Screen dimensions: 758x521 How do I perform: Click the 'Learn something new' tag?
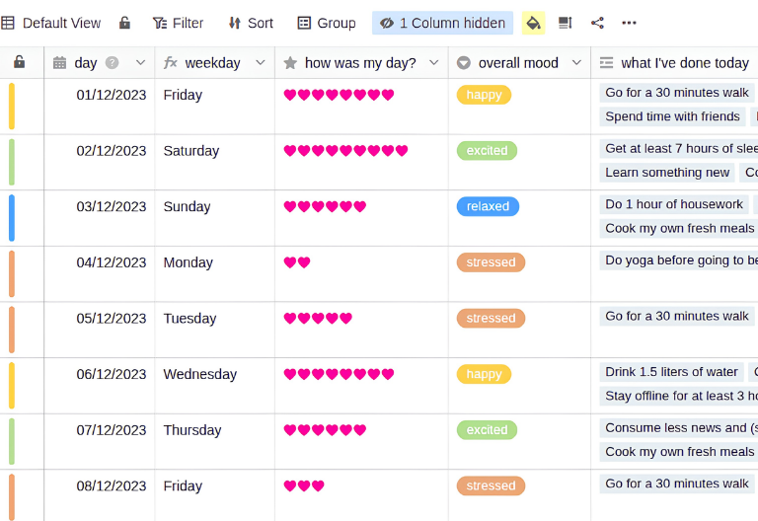click(667, 173)
